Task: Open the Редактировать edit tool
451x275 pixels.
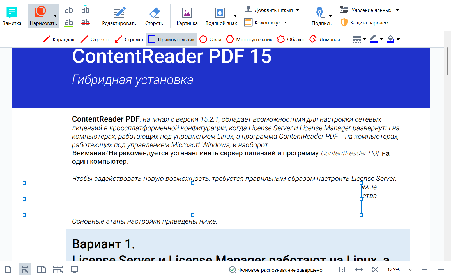Action: point(119,16)
